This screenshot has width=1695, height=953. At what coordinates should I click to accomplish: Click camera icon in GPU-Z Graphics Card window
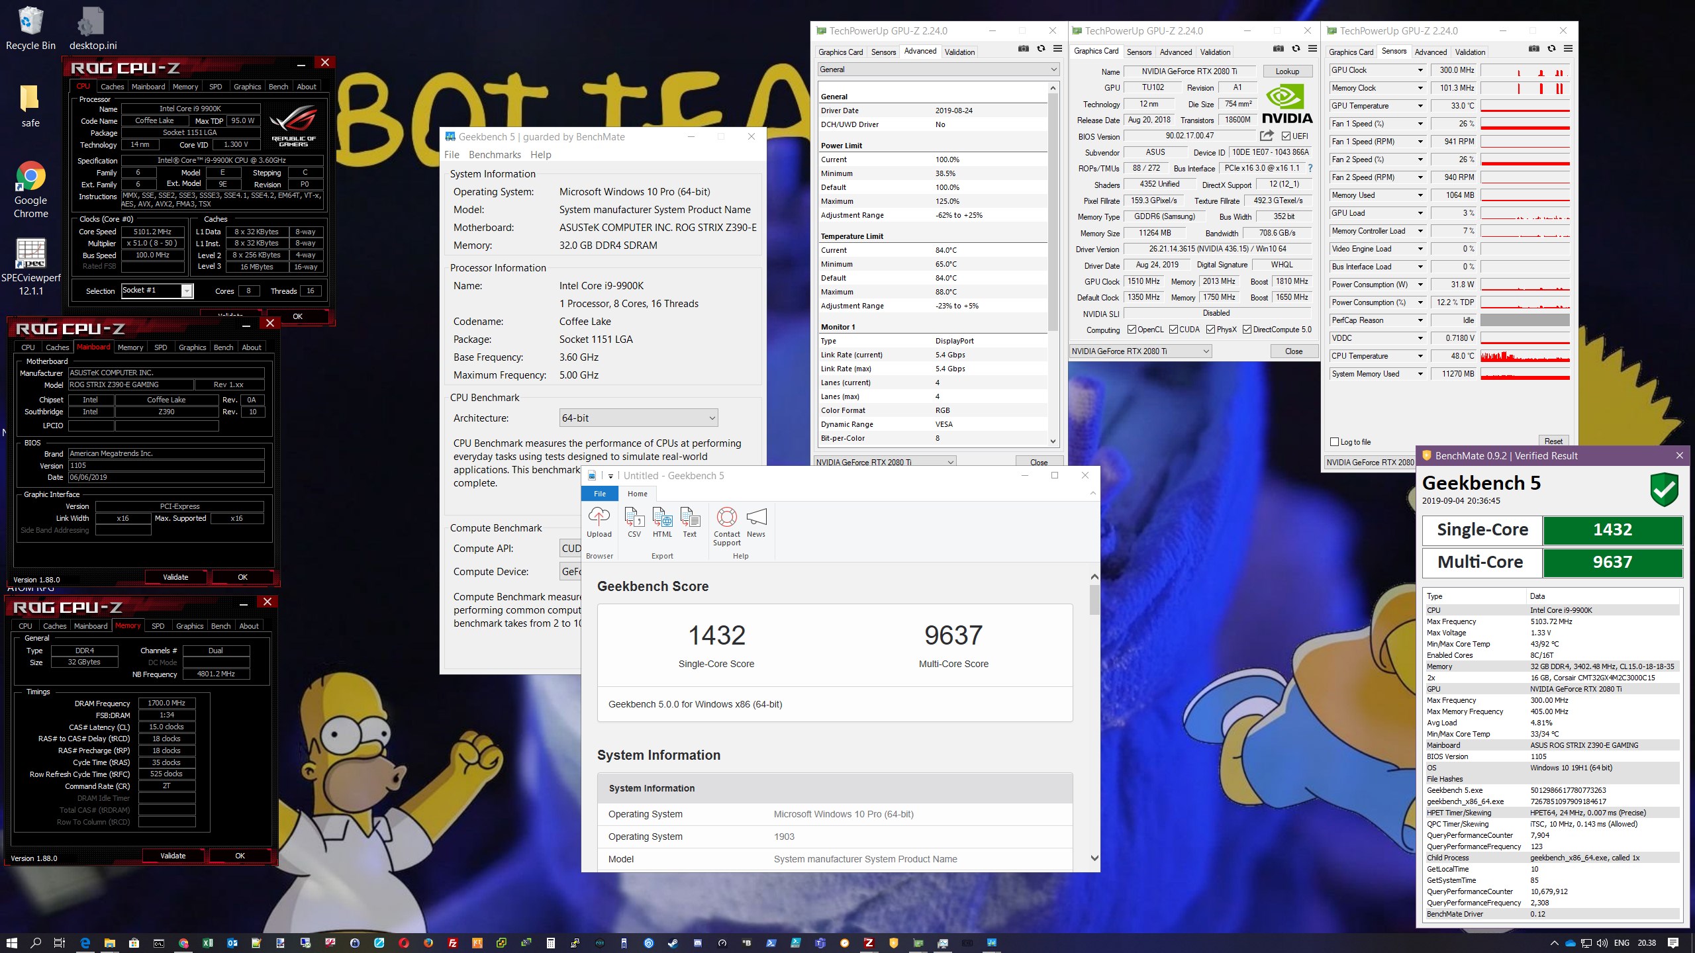tap(1279, 49)
